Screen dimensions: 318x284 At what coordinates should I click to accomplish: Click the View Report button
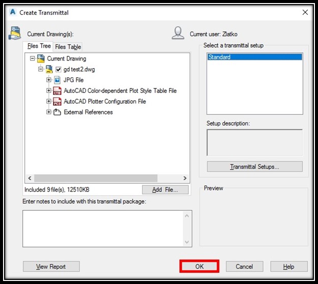[51, 266]
